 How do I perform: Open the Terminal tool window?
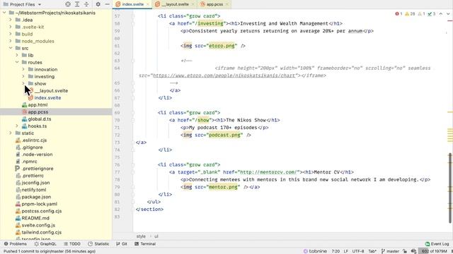click(145, 243)
